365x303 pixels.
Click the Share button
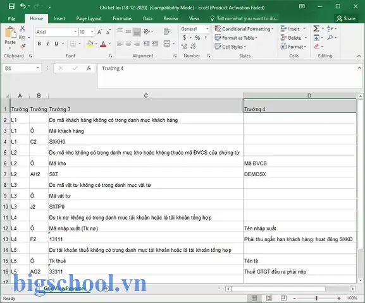(x=346, y=18)
